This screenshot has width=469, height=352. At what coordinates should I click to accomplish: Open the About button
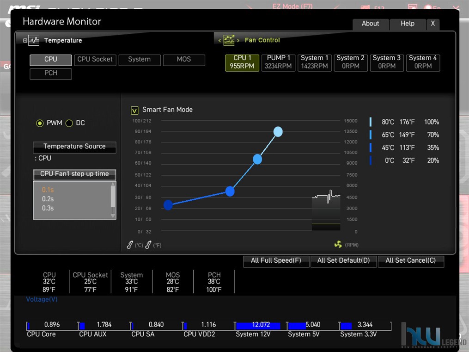click(x=371, y=24)
